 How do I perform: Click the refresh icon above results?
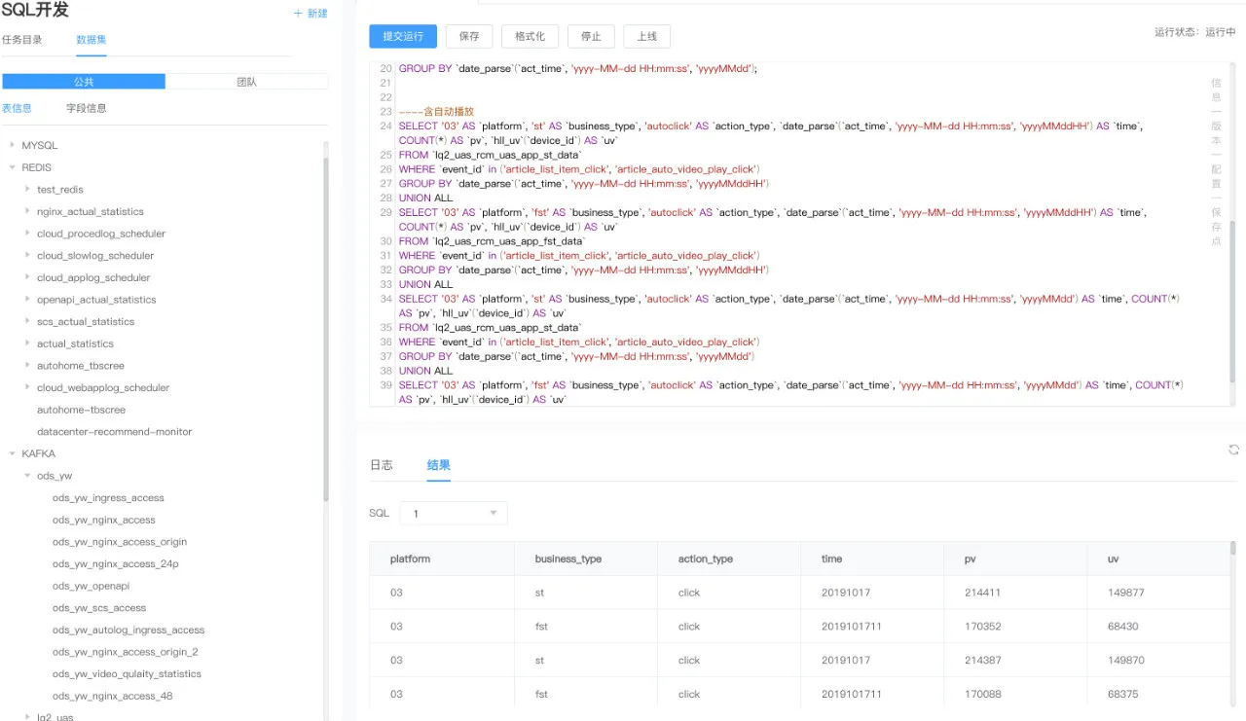1233,450
